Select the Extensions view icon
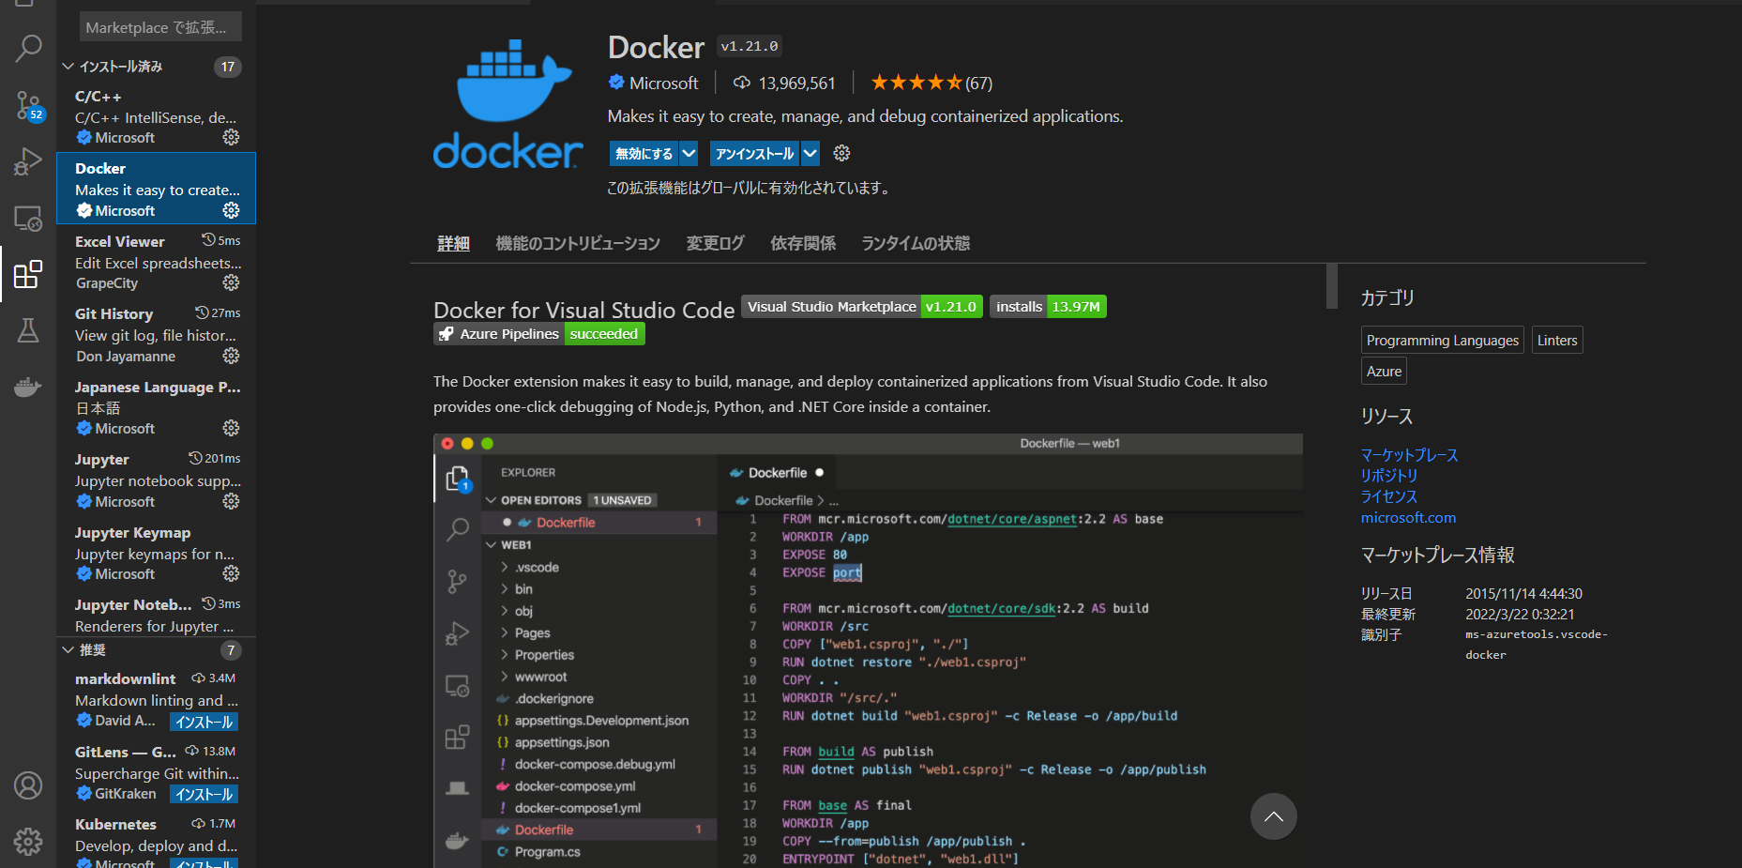The image size is (1742, 868). click(28, 274)
